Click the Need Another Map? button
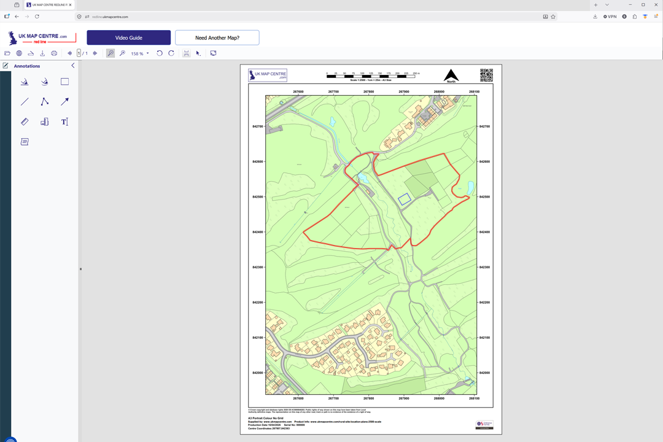The width and height of the screenshot is (663, 442). pyautogui.click(x=217, y=37)
